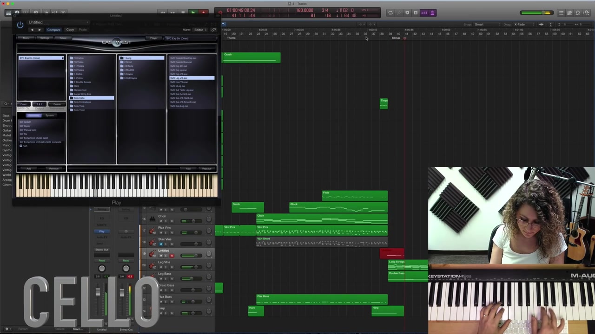The image size is (595, 334).
Task: Switch to the EastWest Player tab
Action: [153, 38]
